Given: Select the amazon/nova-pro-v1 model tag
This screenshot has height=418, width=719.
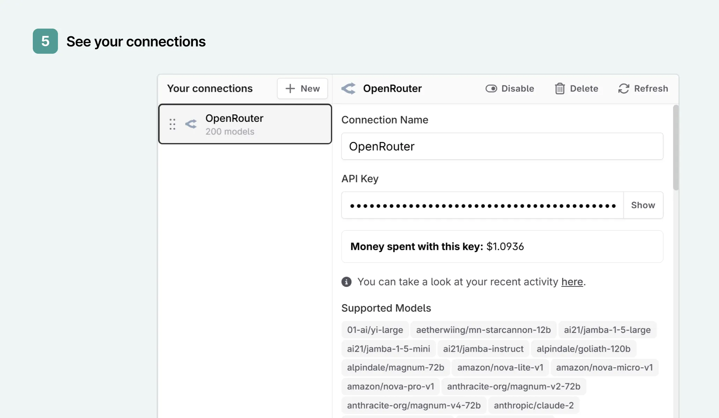Looking at the screenshot, I should [x=390, y=386].
